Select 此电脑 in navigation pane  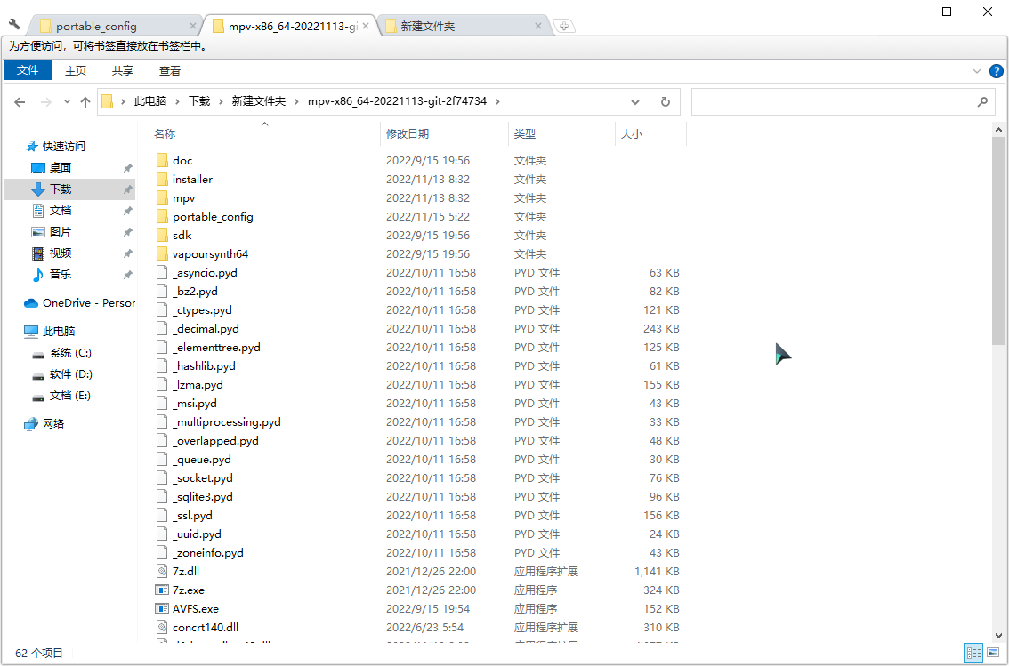[x=58, y=332]
